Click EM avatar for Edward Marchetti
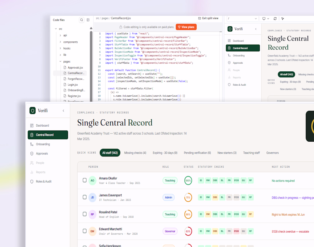Viewport: 314px width, 247px height. pos(92,231)
